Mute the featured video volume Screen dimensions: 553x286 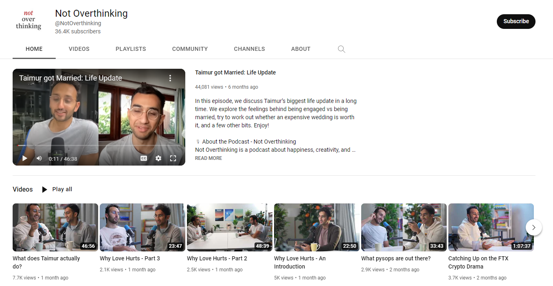pyautogui.click(x=39, y=158)
